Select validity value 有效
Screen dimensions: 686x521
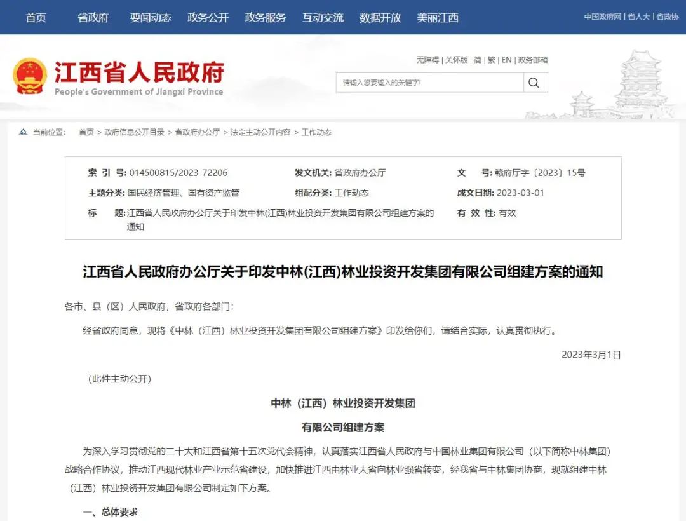point(507,213)
